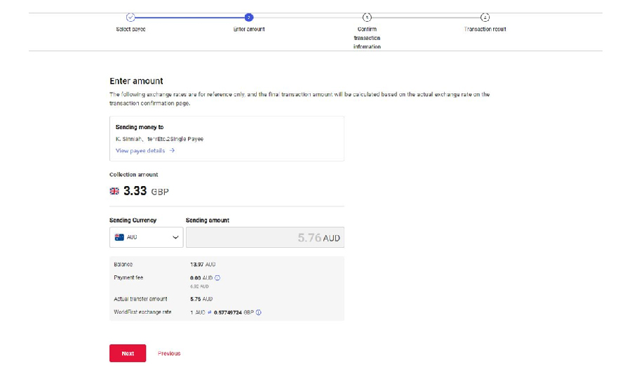Screen dimensions: 632x377
Task: Click the active step 2 circle
Action: pyautogui.click(x=249, y=18)
